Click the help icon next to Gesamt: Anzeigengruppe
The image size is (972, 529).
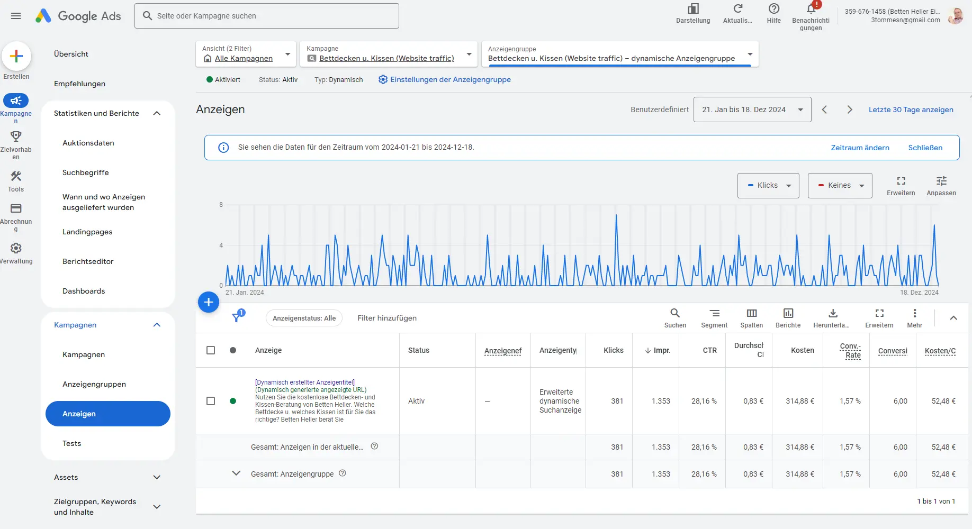click(x=343, y=473)
